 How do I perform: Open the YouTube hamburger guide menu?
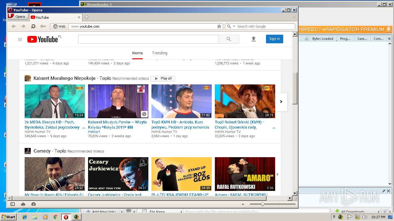(20, 39)
